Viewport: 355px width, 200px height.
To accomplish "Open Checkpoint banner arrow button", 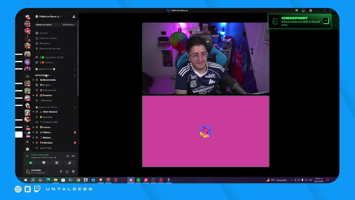I will pos(326,21).
